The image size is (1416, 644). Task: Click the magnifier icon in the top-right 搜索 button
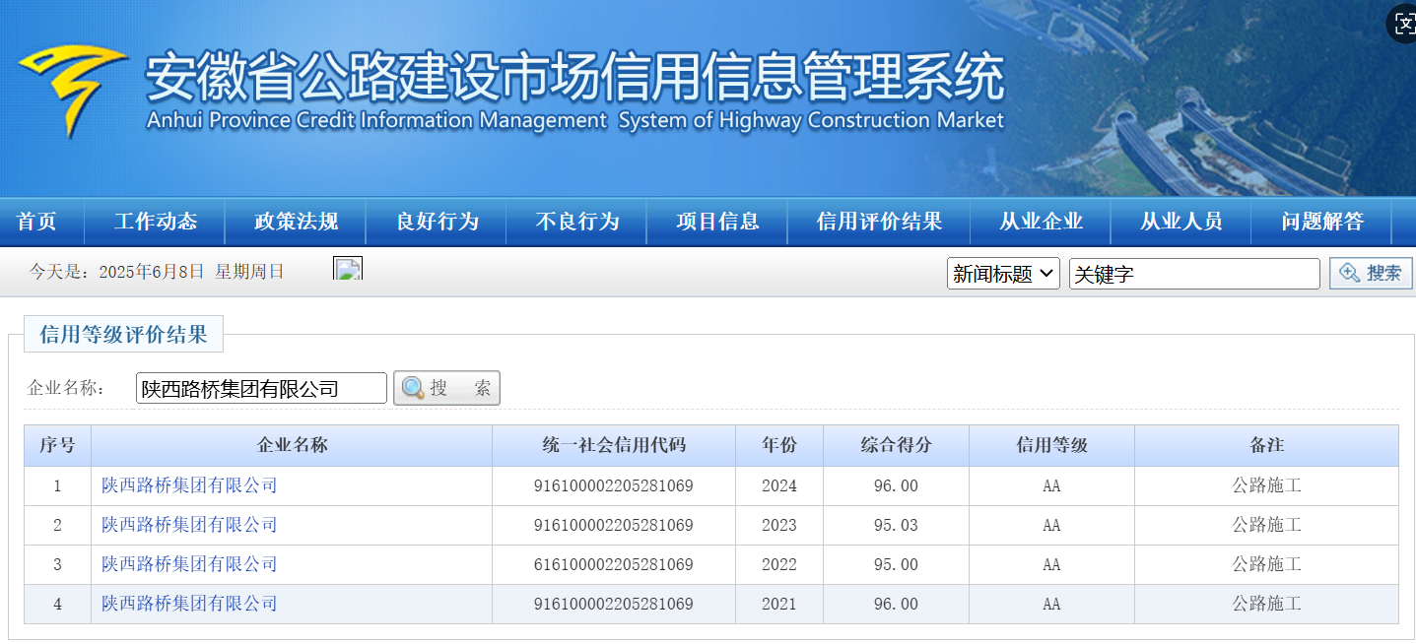(1350, 273)
